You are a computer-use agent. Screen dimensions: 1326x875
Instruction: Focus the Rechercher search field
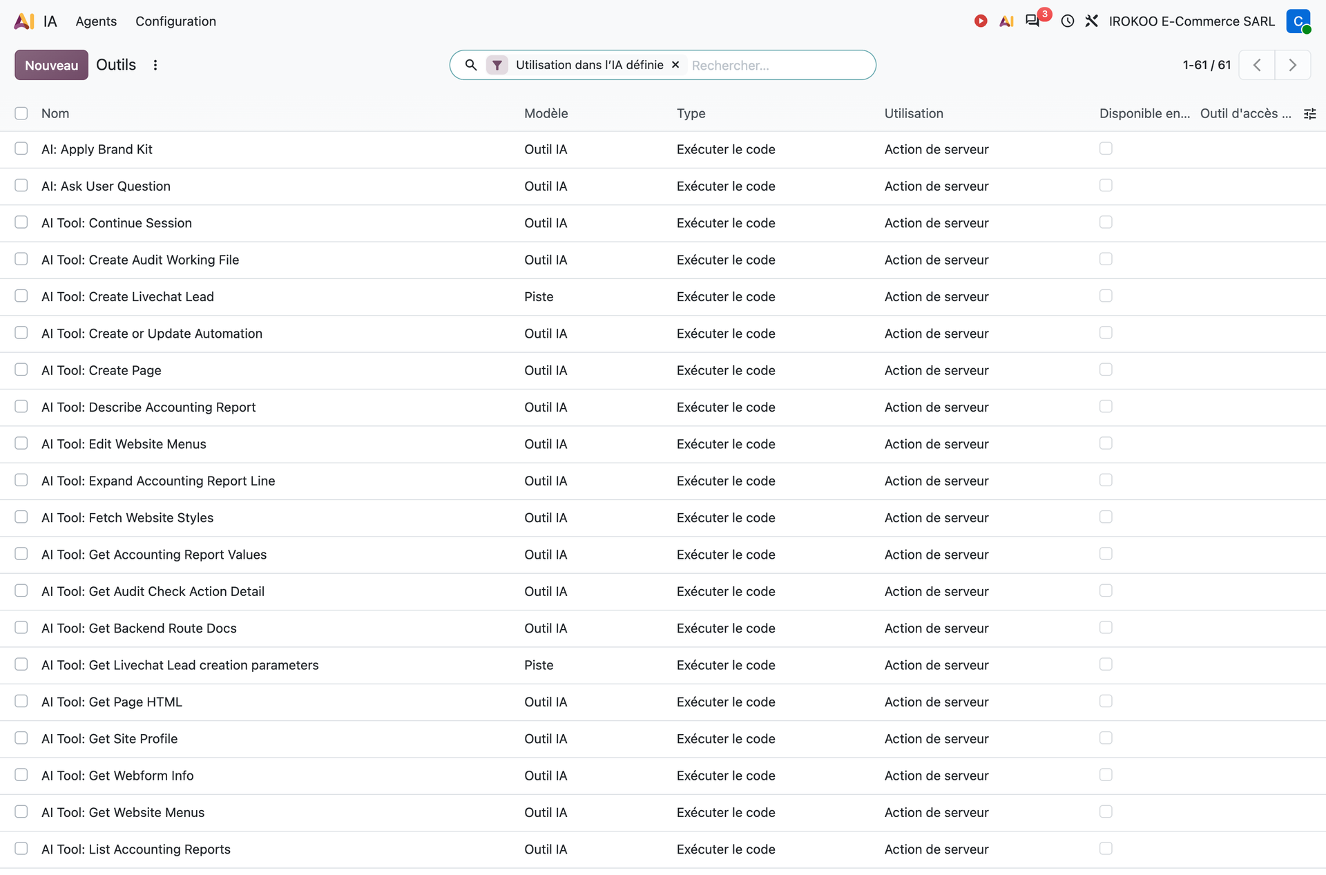click(779, 65)
